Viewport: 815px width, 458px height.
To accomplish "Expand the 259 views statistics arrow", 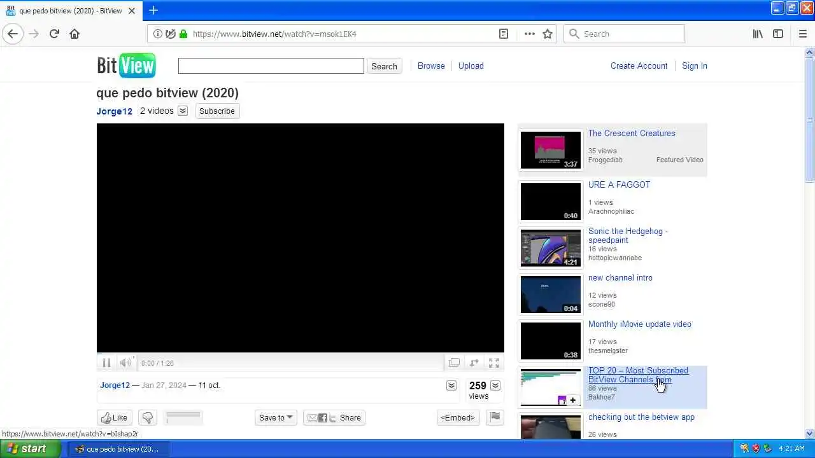I will click(x=495, y=385).
